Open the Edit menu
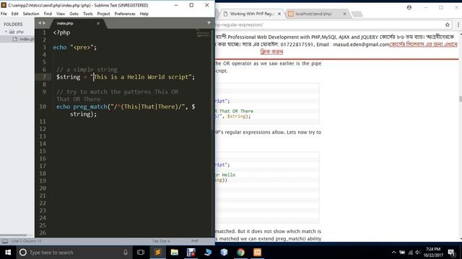The image size is (462, 259). [x=14, y=14]
